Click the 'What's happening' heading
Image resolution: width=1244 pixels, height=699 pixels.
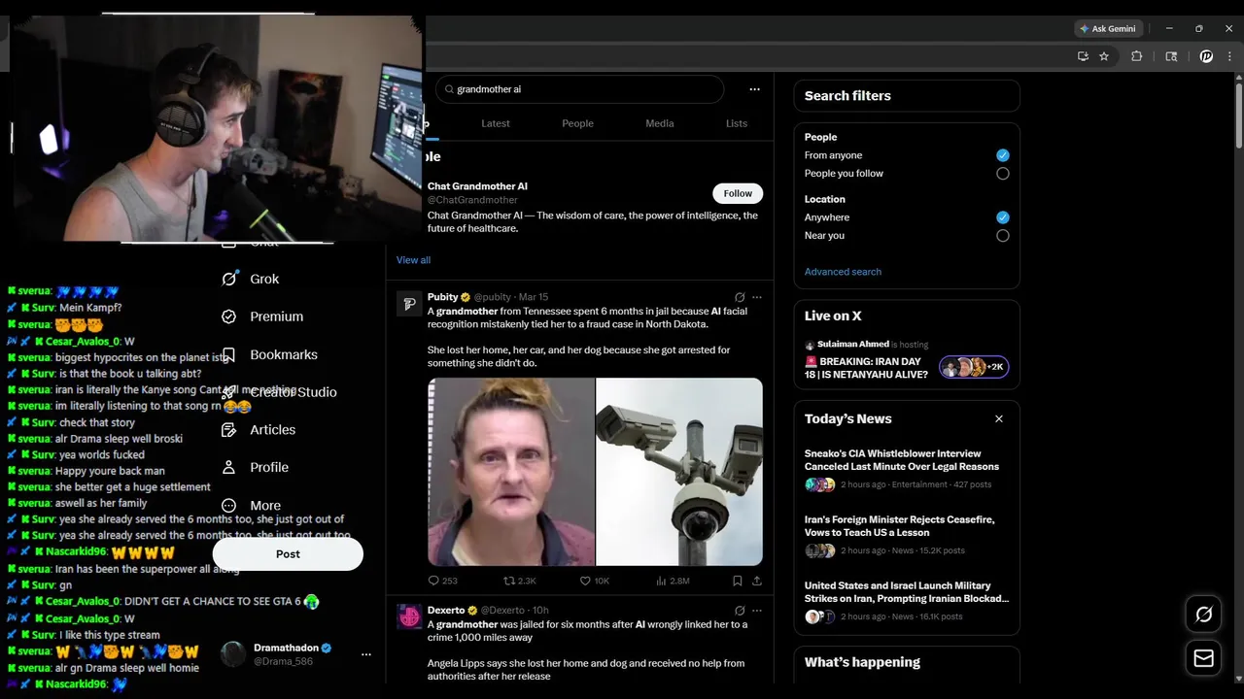click(x=862, y=662)
